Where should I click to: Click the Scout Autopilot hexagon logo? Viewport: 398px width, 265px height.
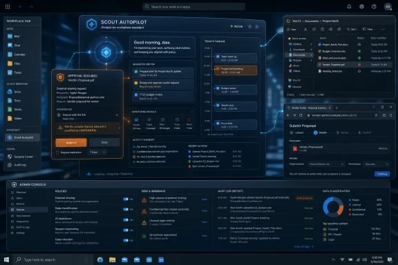(91, 24)
